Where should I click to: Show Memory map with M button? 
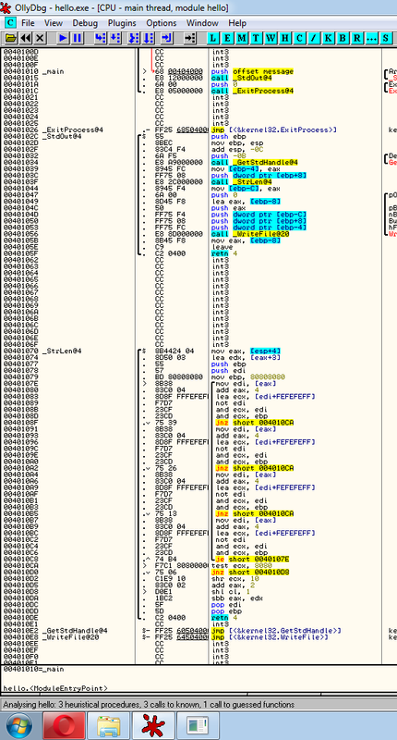[x=242, y=38]
